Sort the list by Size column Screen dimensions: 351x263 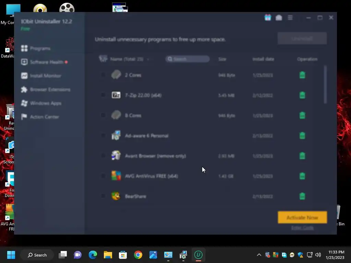(x=222, y=59)
